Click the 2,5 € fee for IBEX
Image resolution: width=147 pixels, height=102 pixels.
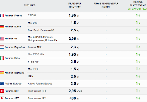pos(75,76)
